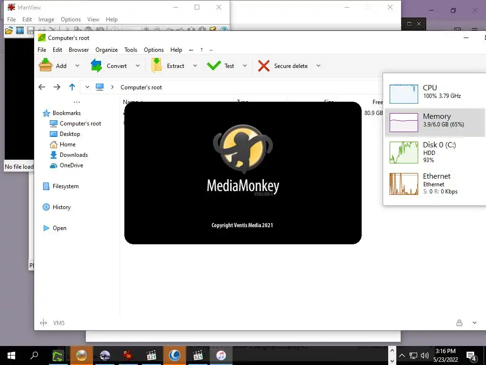Open IrfanView Image menu
Viewport: 486px width, 365px height.
click(46, 19)
